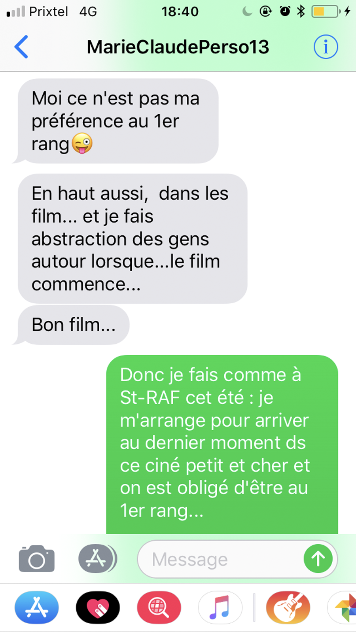The height and width of the screenshot is (632, 356).
Task: Tap the MarieClaudePerso13 contact title
Action: (x=178, y=47)
